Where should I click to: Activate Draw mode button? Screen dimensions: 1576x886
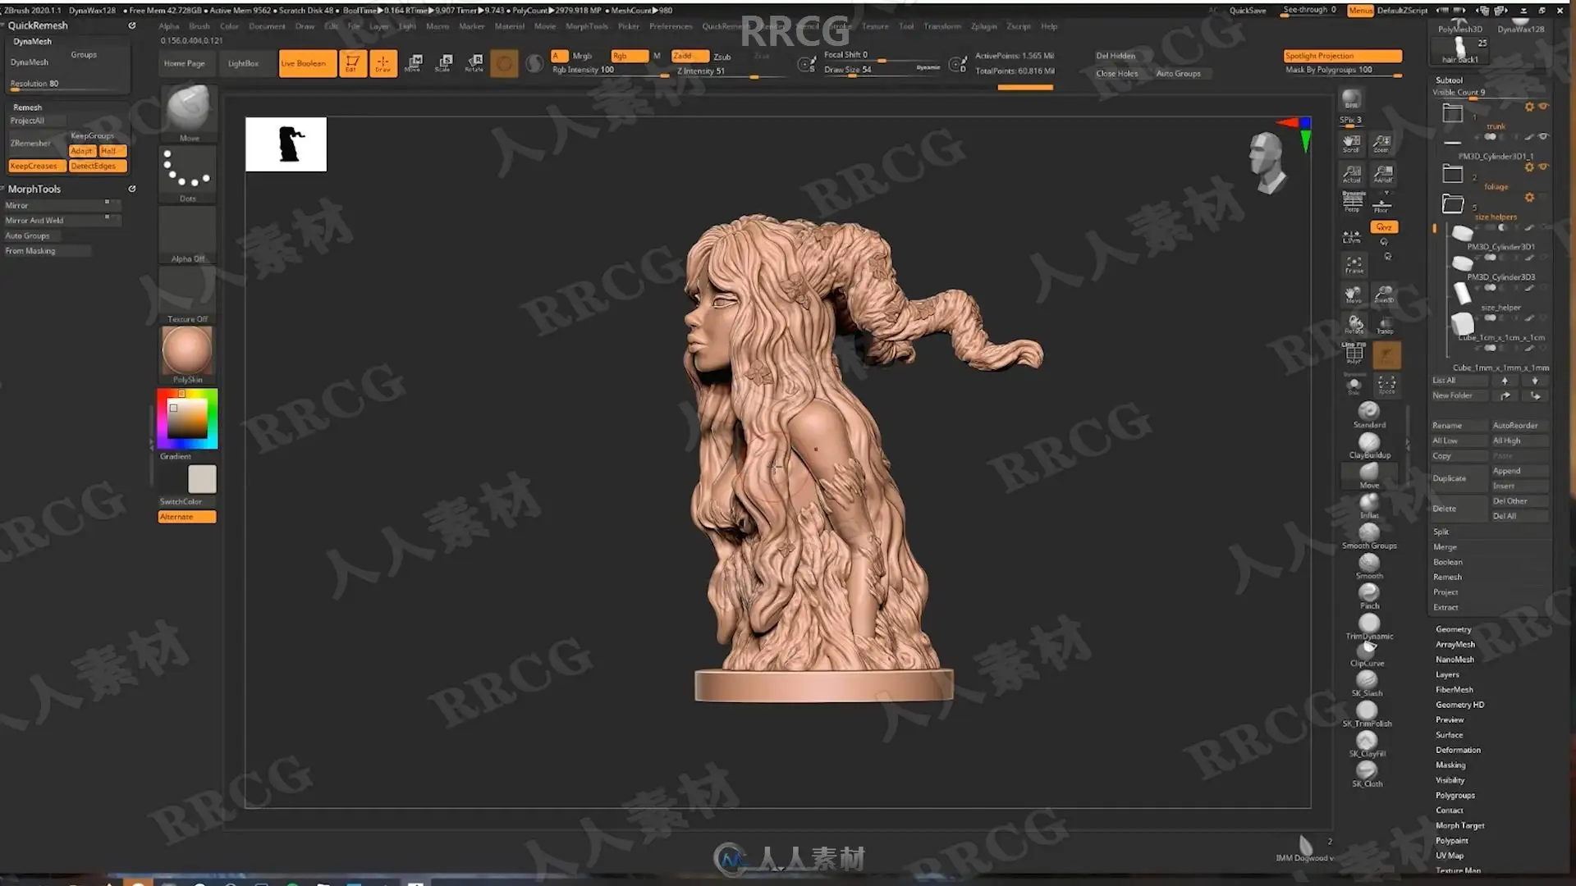click(383, 63)
